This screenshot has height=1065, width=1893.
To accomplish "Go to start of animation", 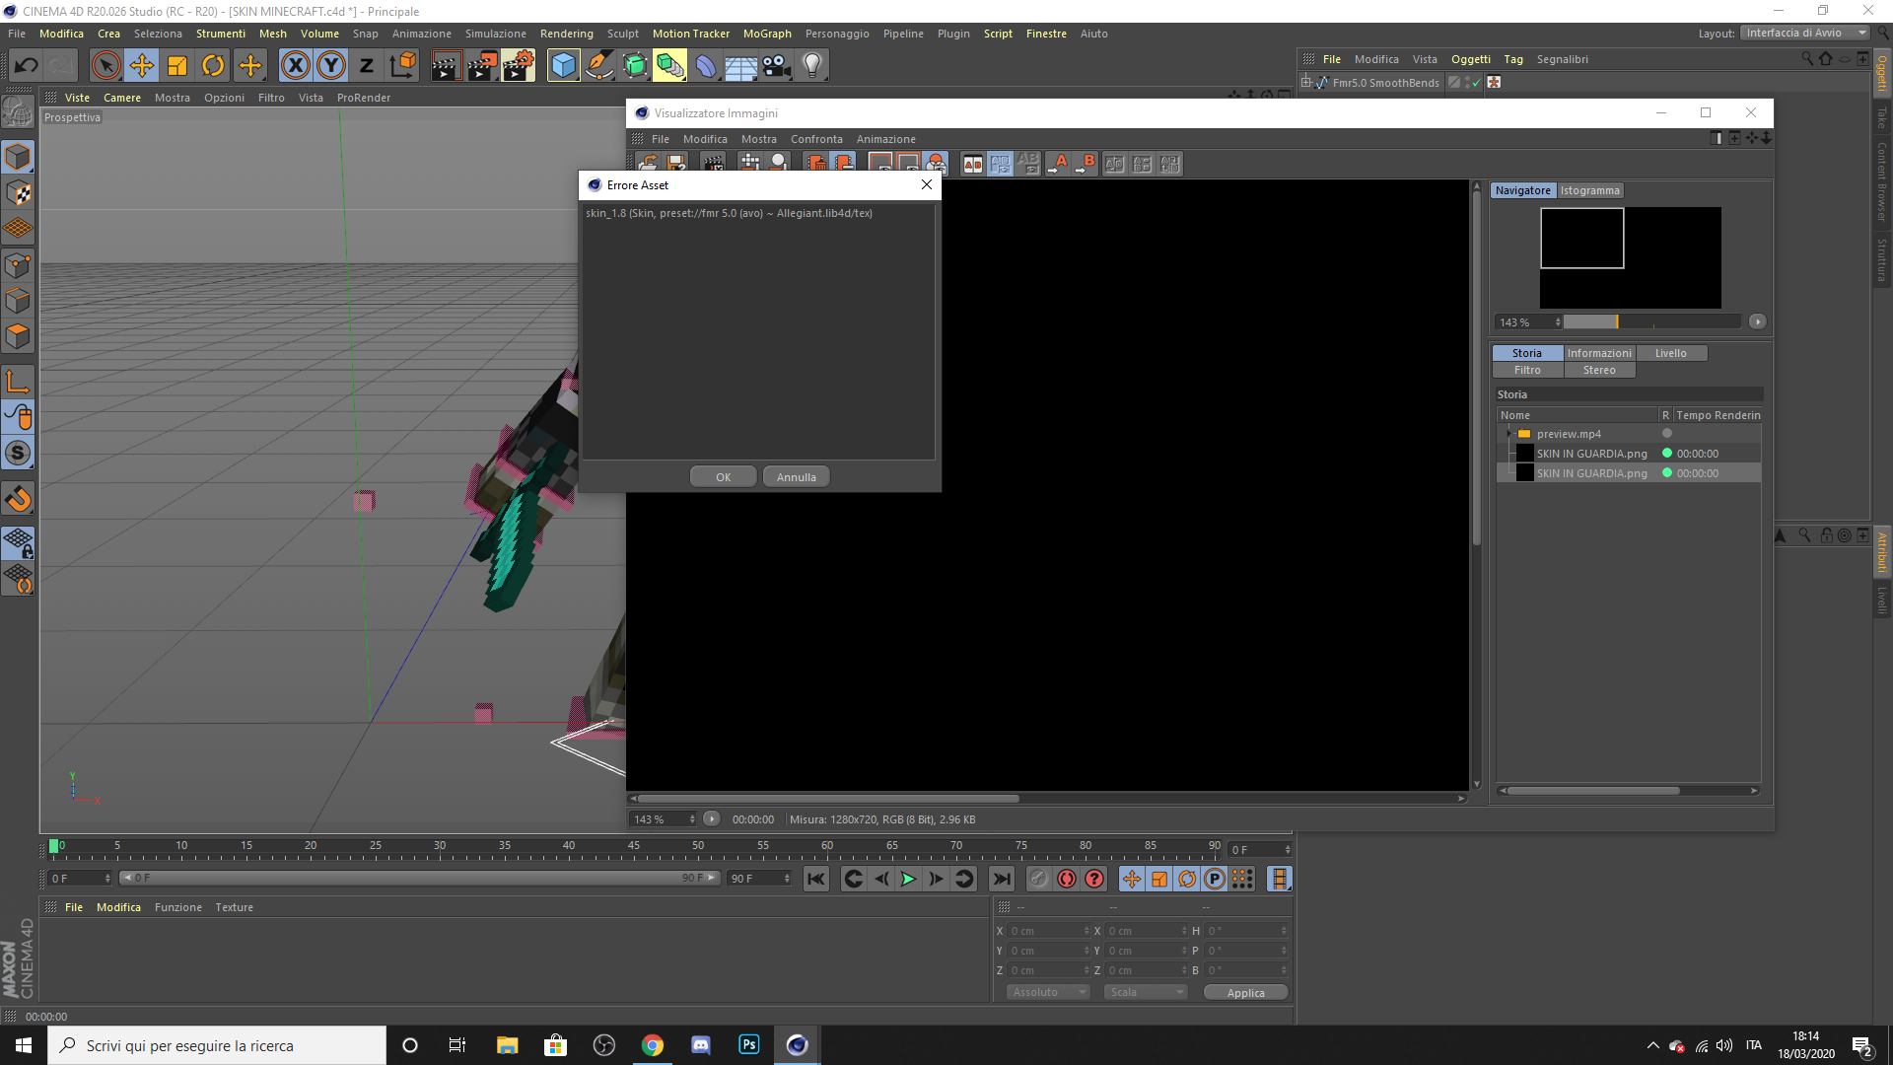I will (x=816, y=879).
